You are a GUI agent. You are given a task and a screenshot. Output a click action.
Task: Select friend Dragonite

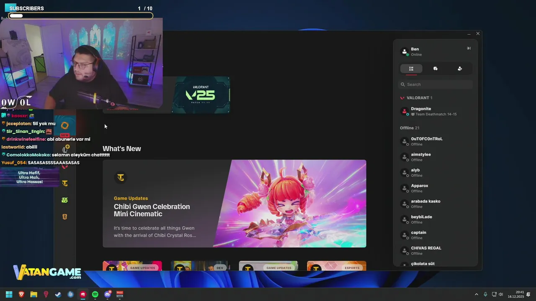point(435,111)
